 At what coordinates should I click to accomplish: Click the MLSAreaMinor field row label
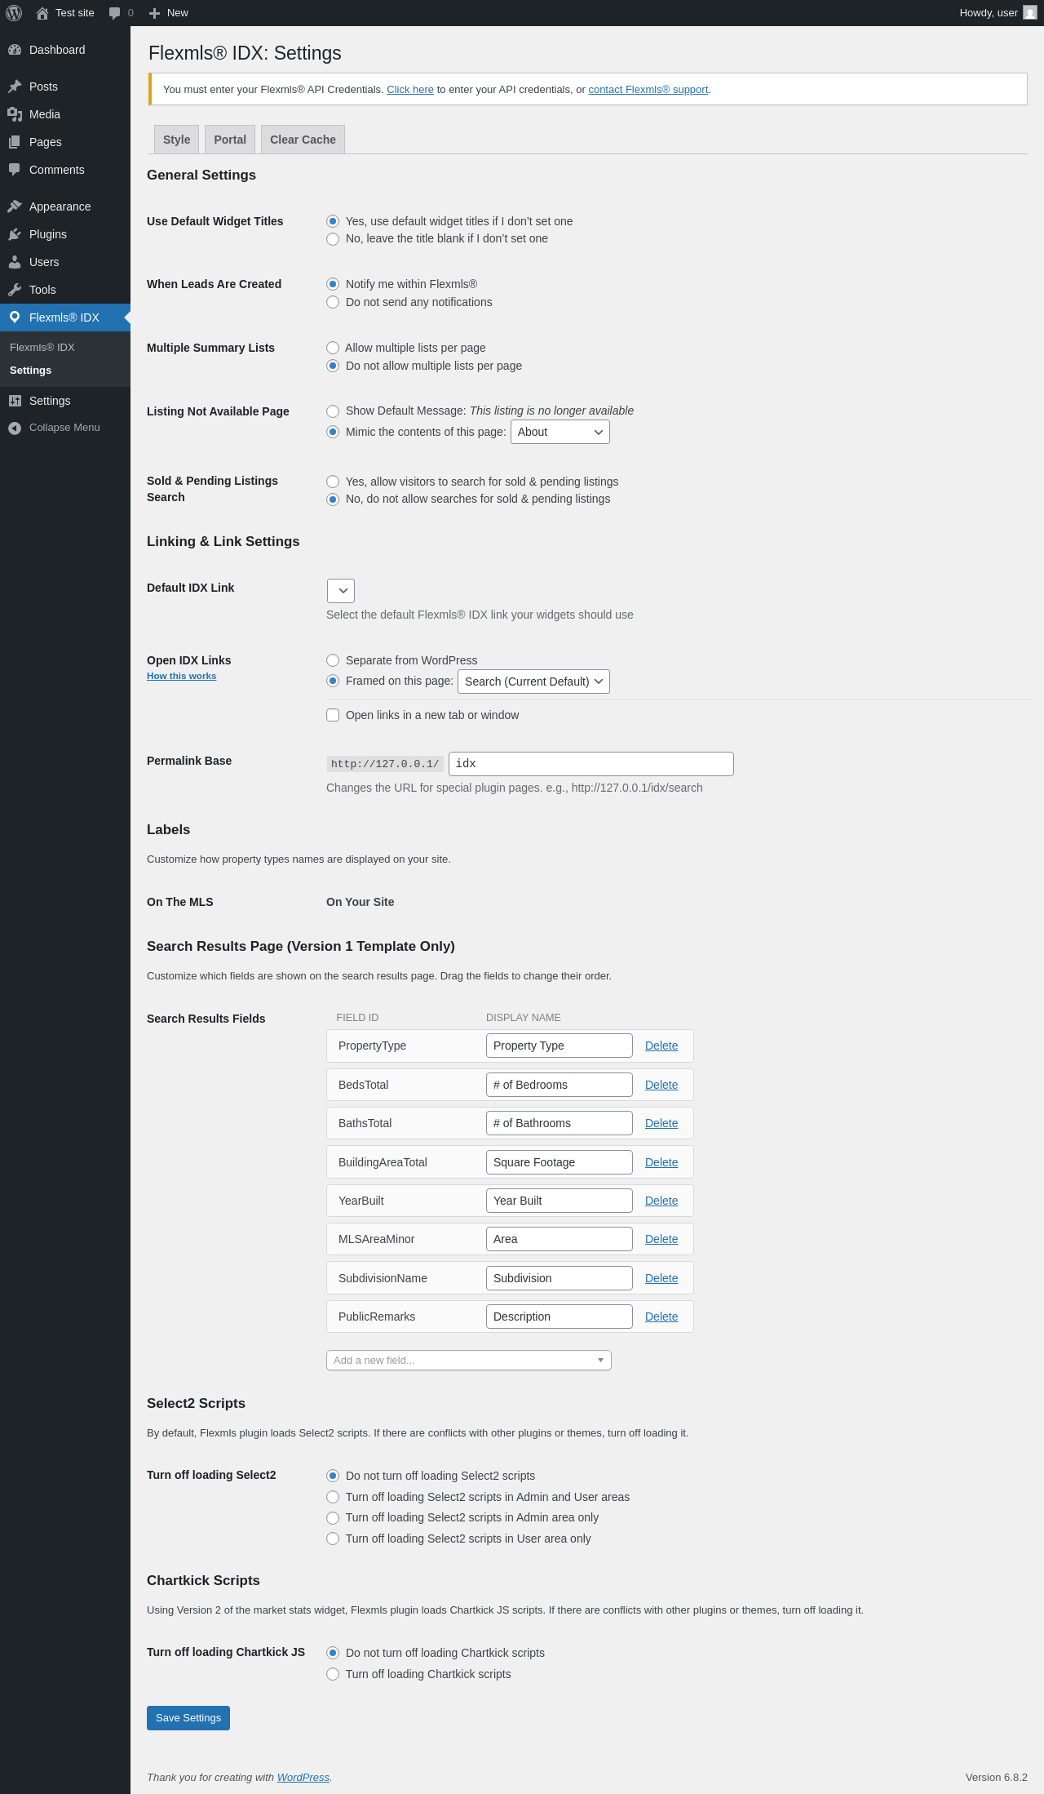pyautogui.click(x=376, y=1239)
